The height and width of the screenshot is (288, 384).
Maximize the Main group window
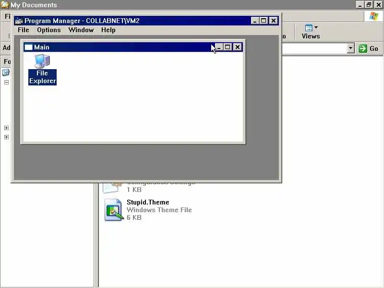coord(228,47)
